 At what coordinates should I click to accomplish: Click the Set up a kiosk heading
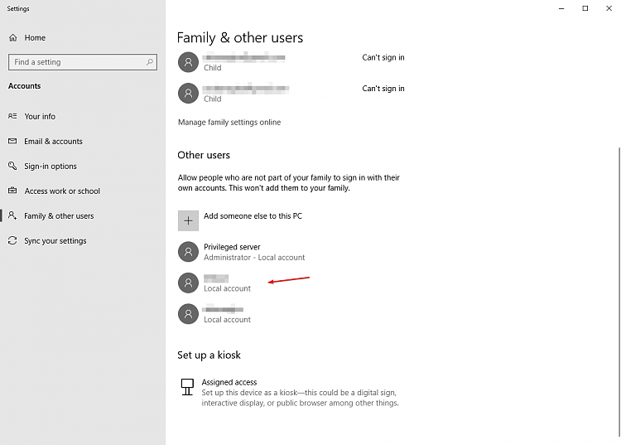(209, 355)
